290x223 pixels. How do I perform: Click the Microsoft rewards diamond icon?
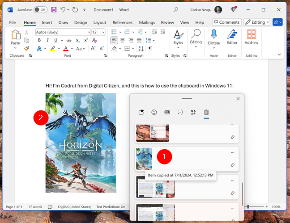point(234,9)
